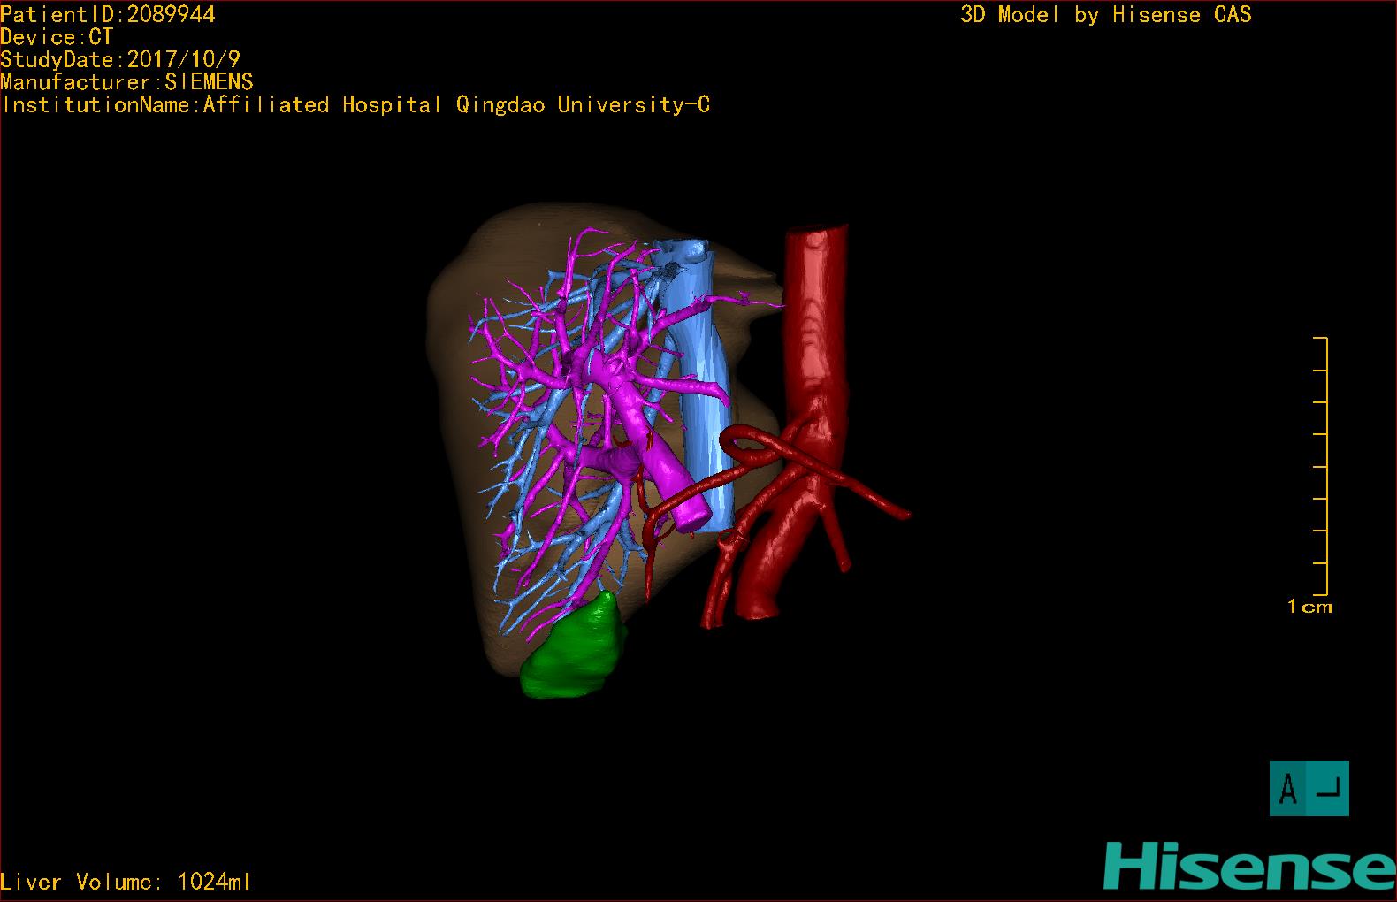Image resolution: width=1397 pixels, height=902 pixels.
Task: Select the green tumor in the model
Action: tap(574, 650)
